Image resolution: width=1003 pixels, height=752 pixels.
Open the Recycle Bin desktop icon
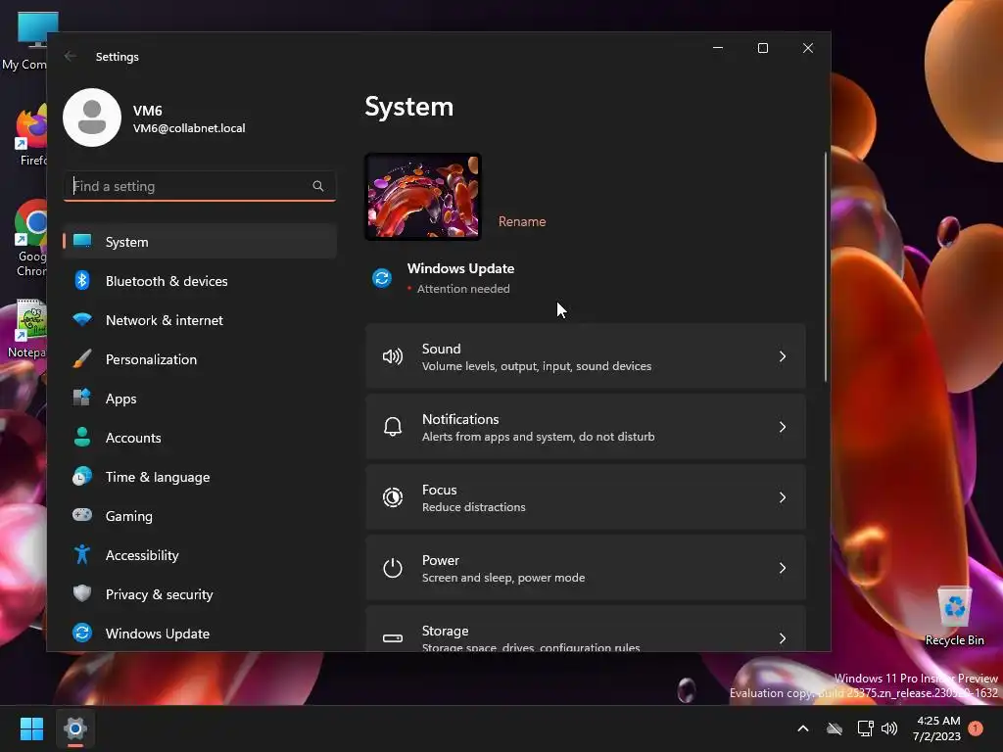coord(954,616)
